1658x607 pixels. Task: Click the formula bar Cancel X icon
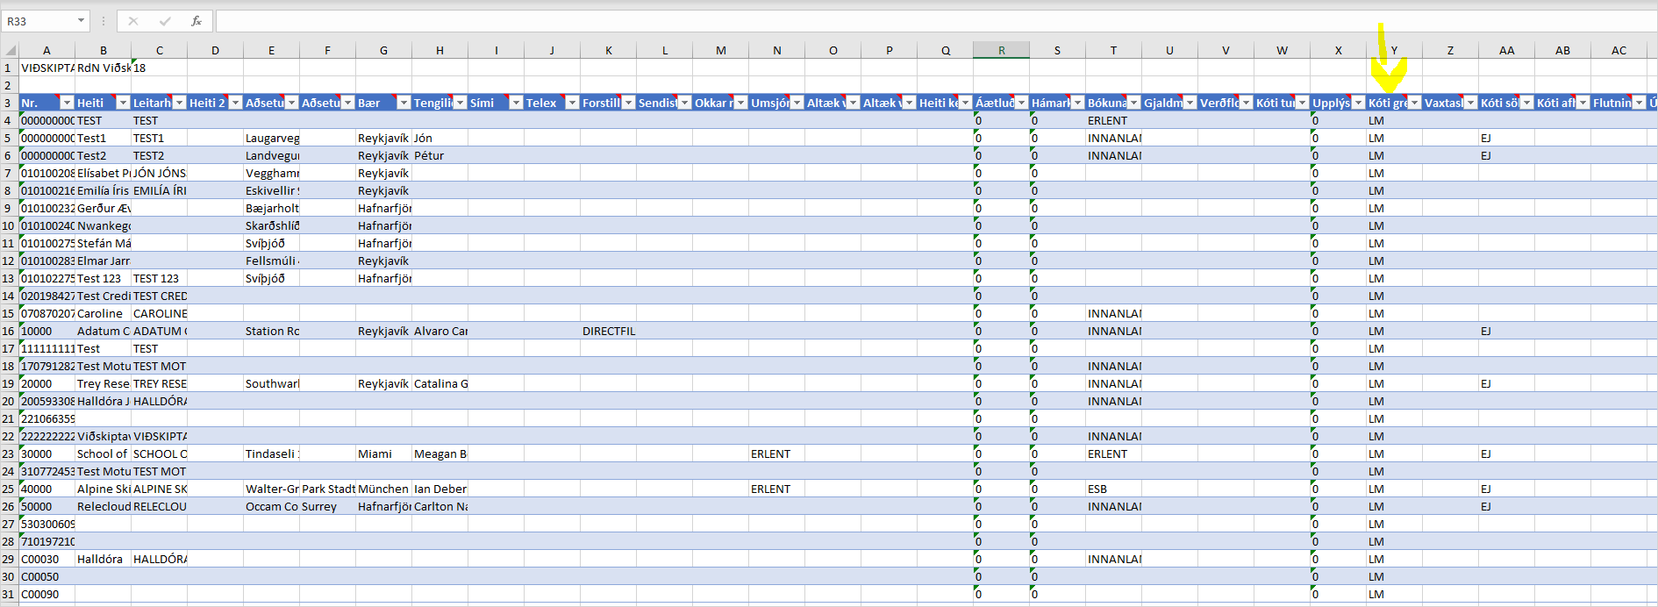[x=133, y=21]
